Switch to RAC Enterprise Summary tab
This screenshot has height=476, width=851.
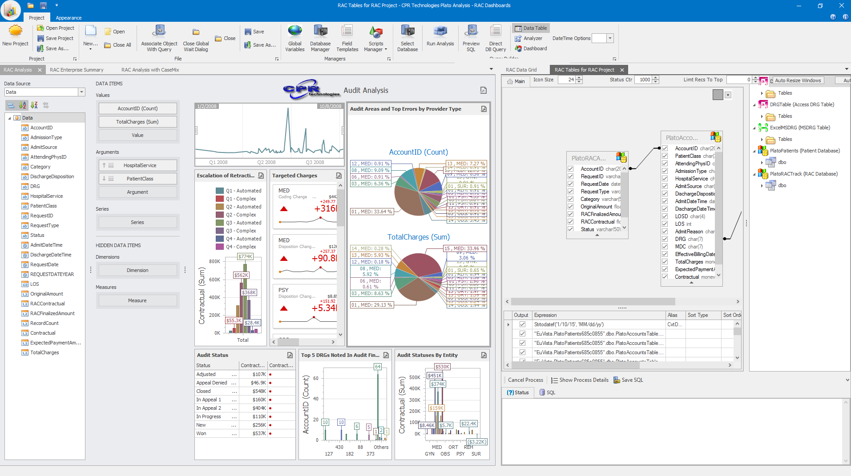tap(77, 70)
